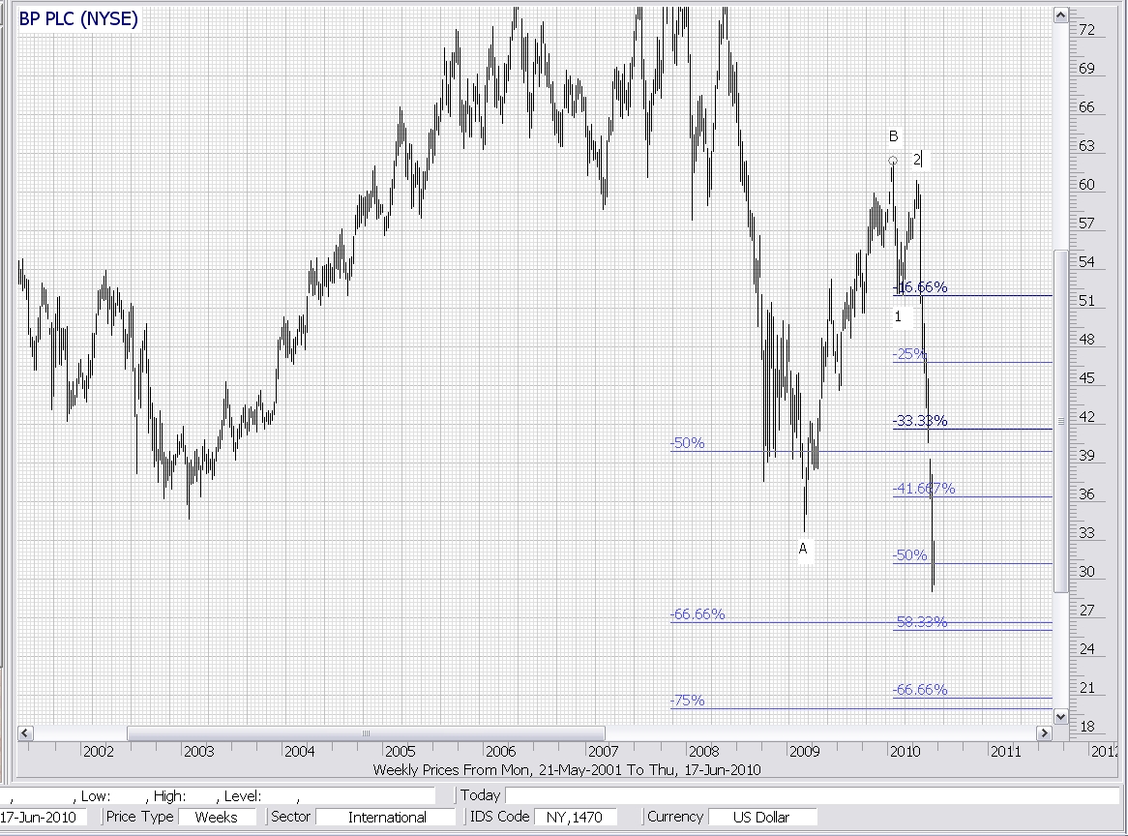Click the vertical scrollbar down arrow
Image resolution: width=1128 pixels, height=836 pixels.
(x=1060, y=716)
